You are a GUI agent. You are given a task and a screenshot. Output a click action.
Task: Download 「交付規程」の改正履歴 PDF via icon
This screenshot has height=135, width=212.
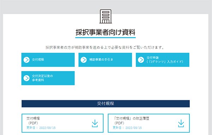[x=181, y=123]
